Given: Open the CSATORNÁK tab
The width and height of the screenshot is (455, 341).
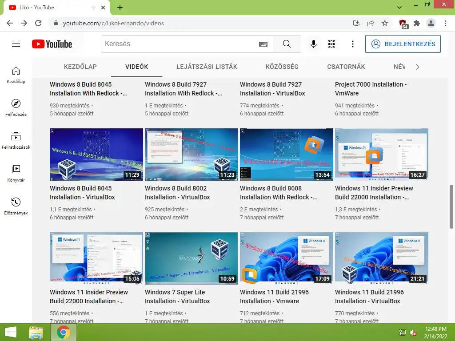Looking at the screenshot, I should coord(346,67).
